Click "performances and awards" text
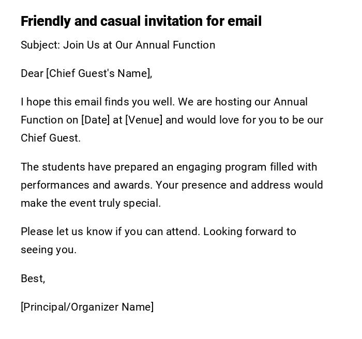This screenshot has height=339, width=362. 86,185
